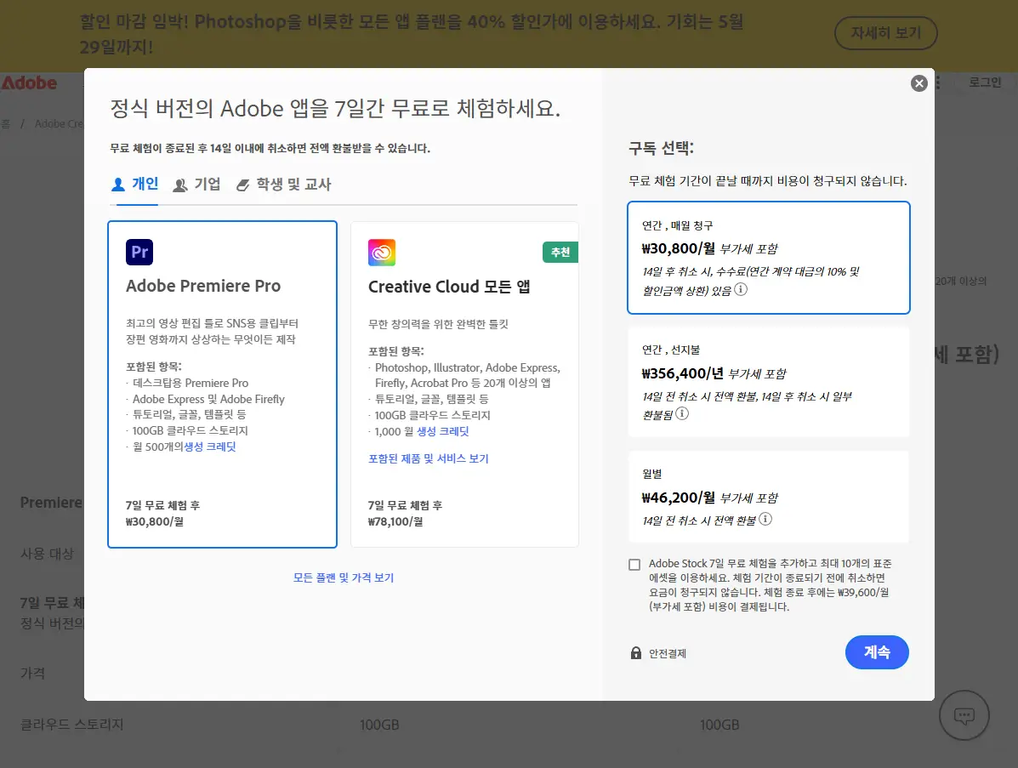The height and width of the screenshot is (768, 1018).
Task: Click the Creative Cloud rainbow icon
Action: click(x=382, y=253)
